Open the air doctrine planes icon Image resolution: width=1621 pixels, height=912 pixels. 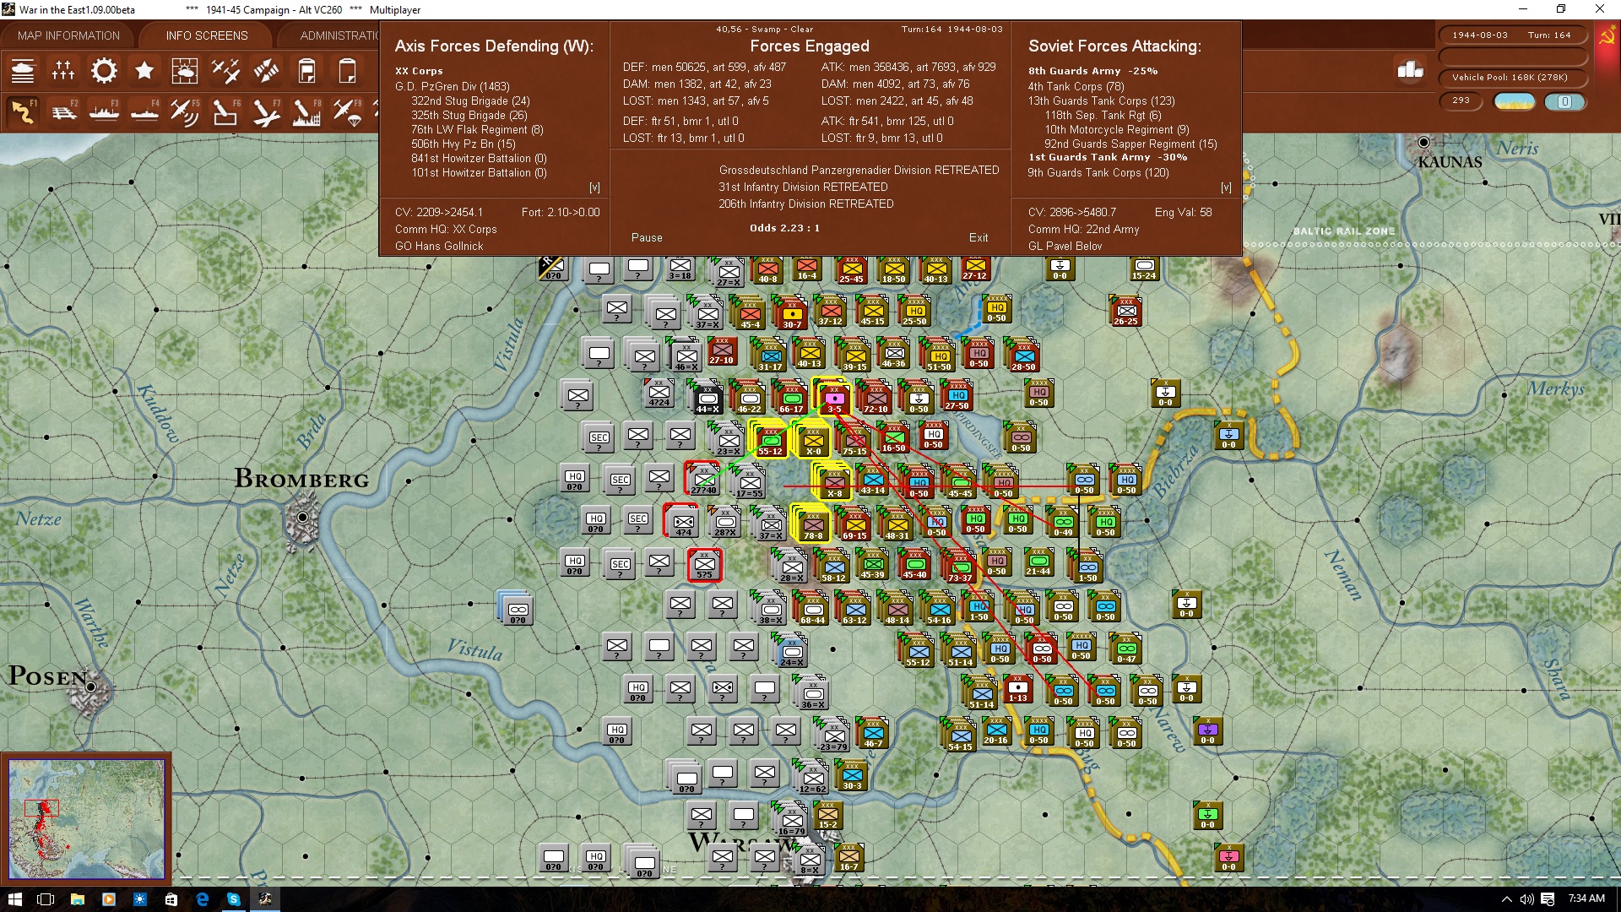[225, 71]
